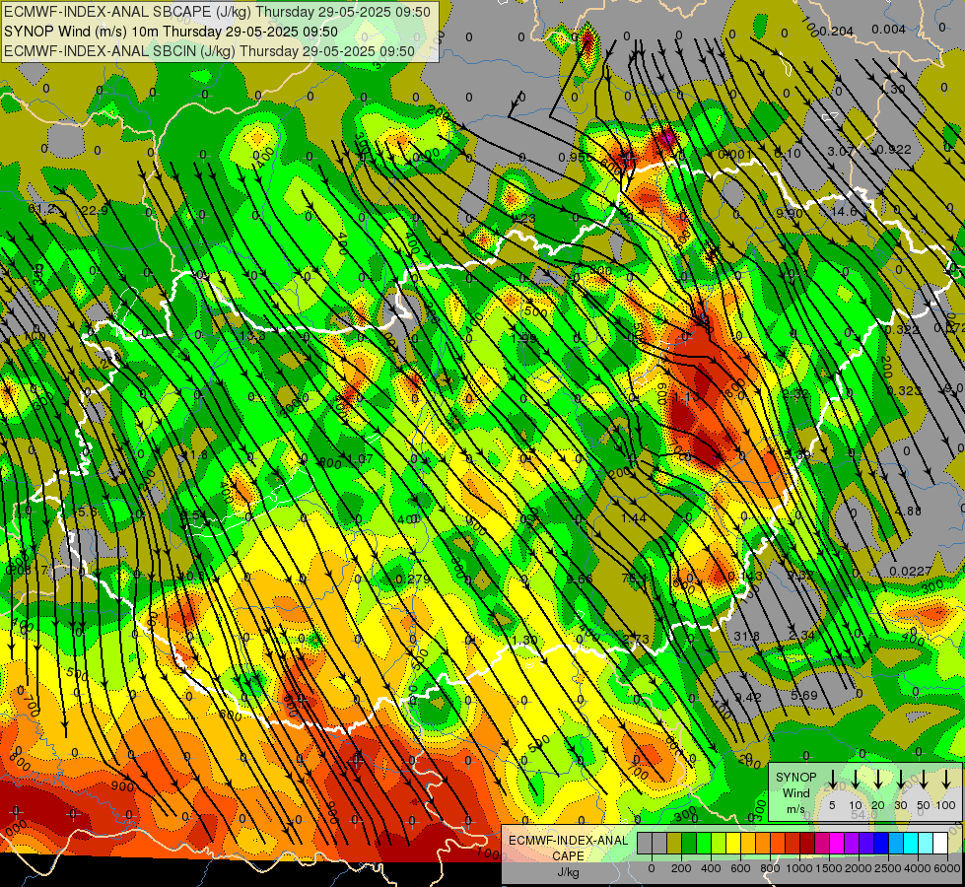Pick the olive swatch in CAPE legend

(x=674, y=843)
